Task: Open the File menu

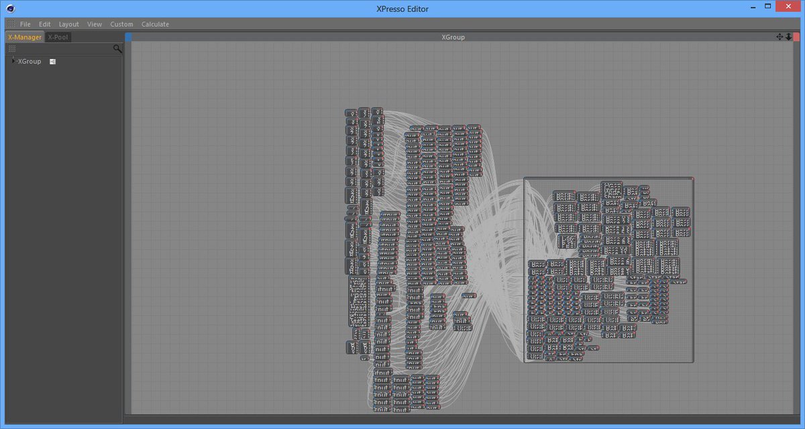Action: (x=25, y=24)
